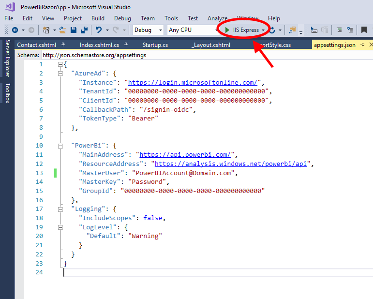The height and width of the screenshot is (299, 373).
Task: Click the "Password" MasterKey value
Action: [x=147, y=182]
